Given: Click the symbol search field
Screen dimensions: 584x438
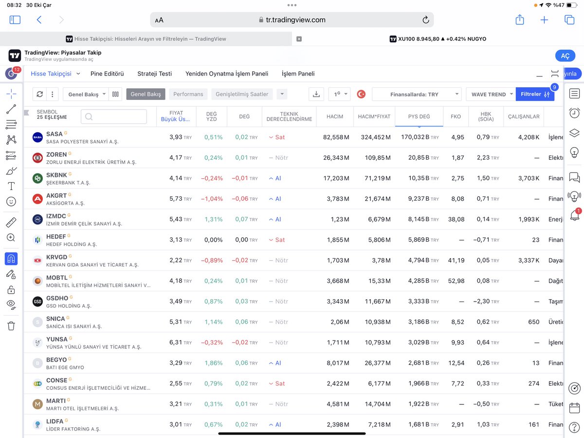Looking at the screenshot, I should tap(114, 116).
